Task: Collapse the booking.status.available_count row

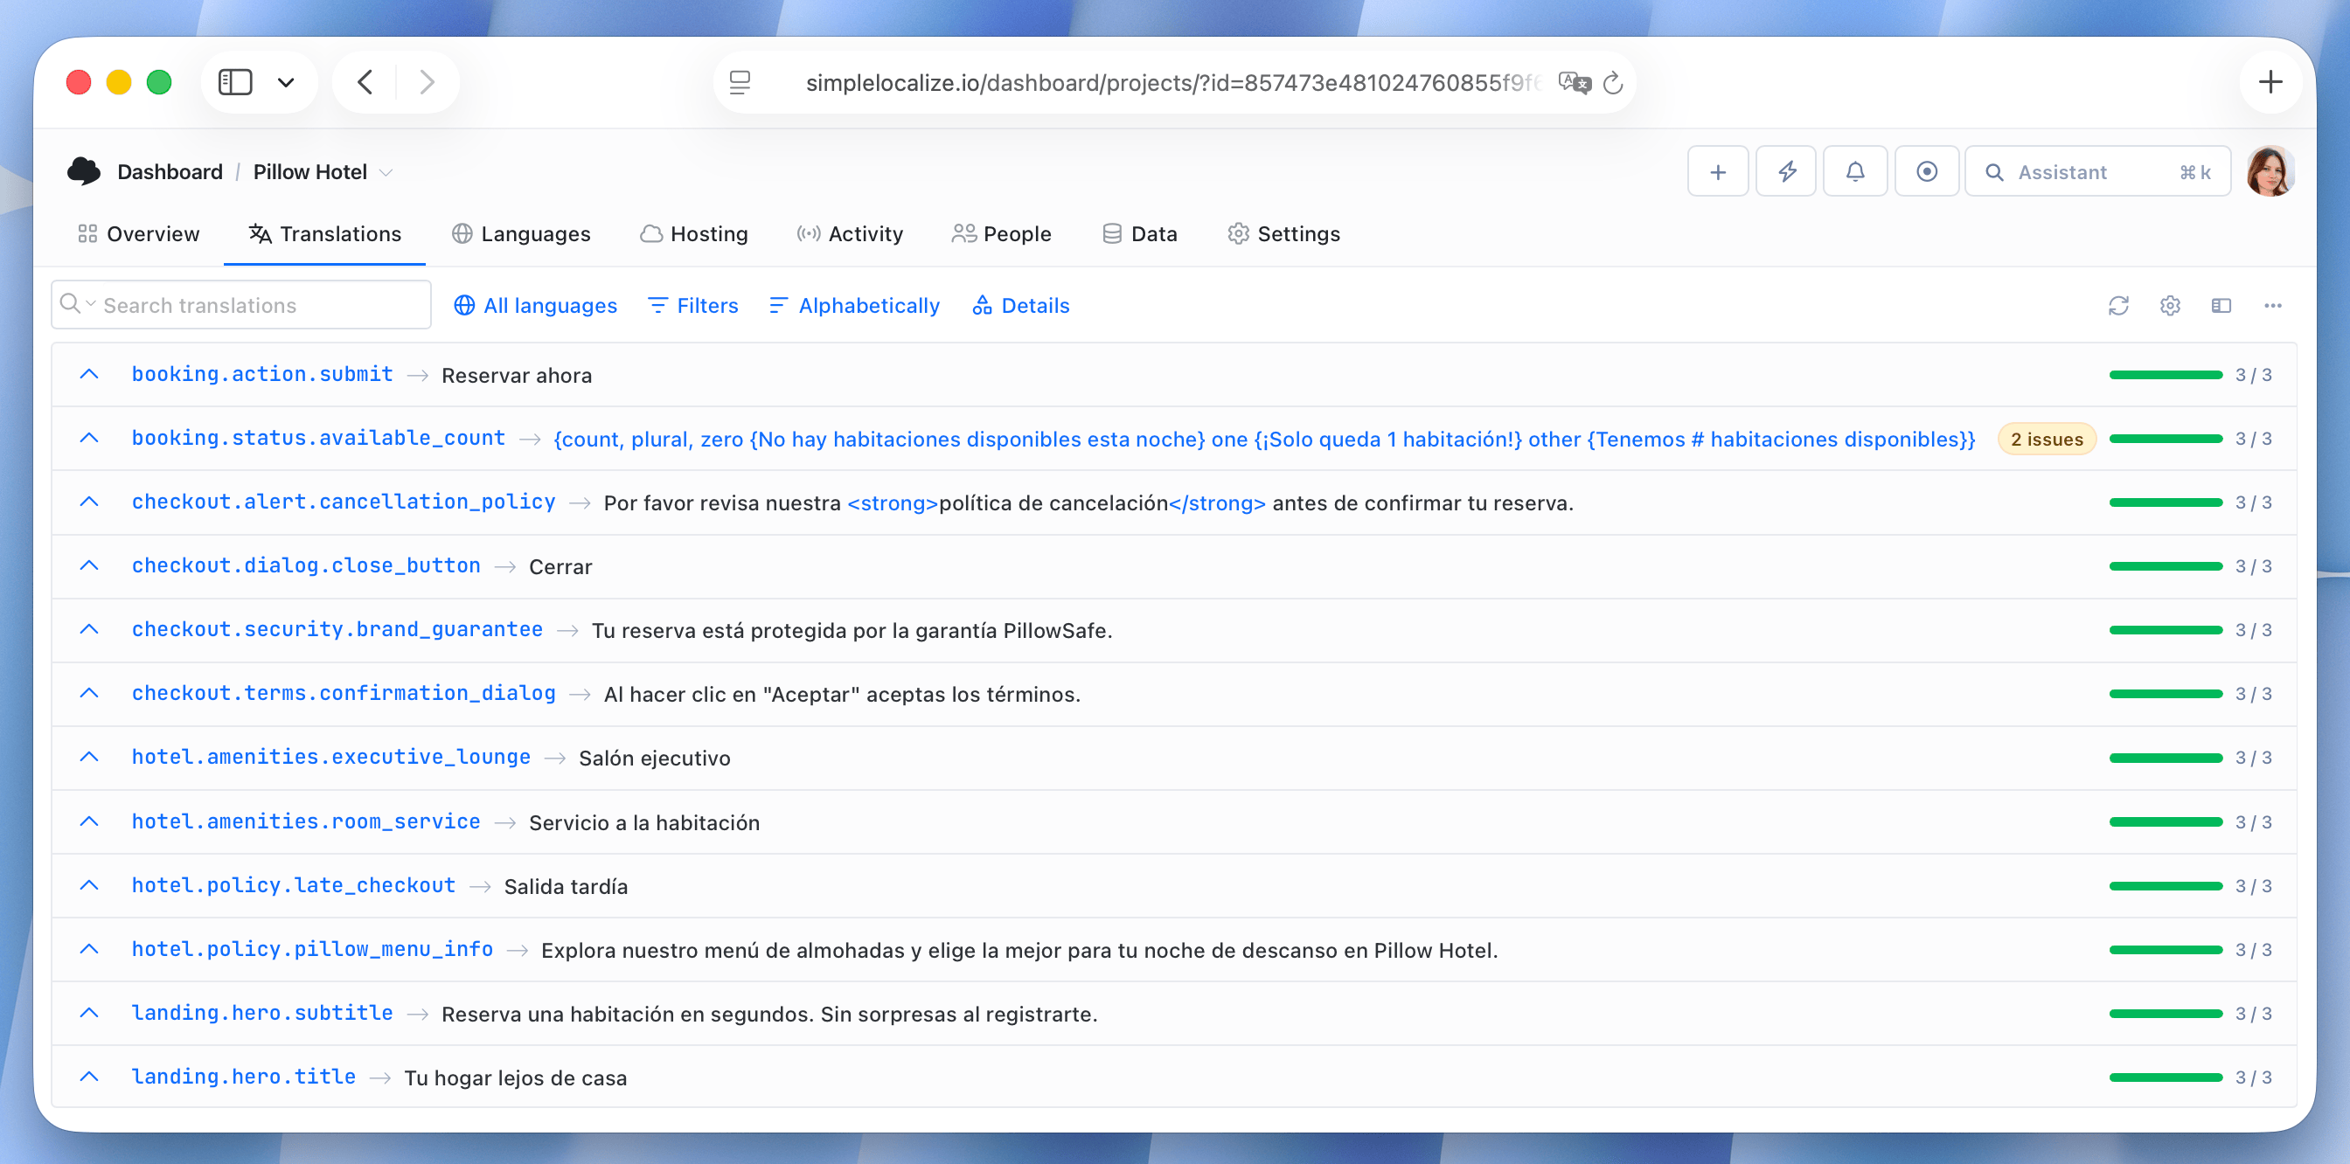Action: click(88, 438)
